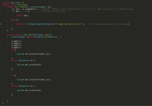Click 'List<Integer> a=new ArrayList<Integer>();' line

coord(34,37)
